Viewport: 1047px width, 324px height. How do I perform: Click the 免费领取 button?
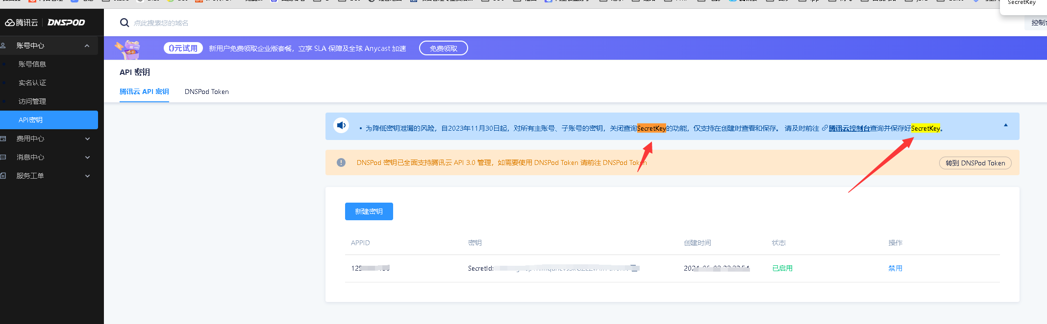(x=444, y=48)
